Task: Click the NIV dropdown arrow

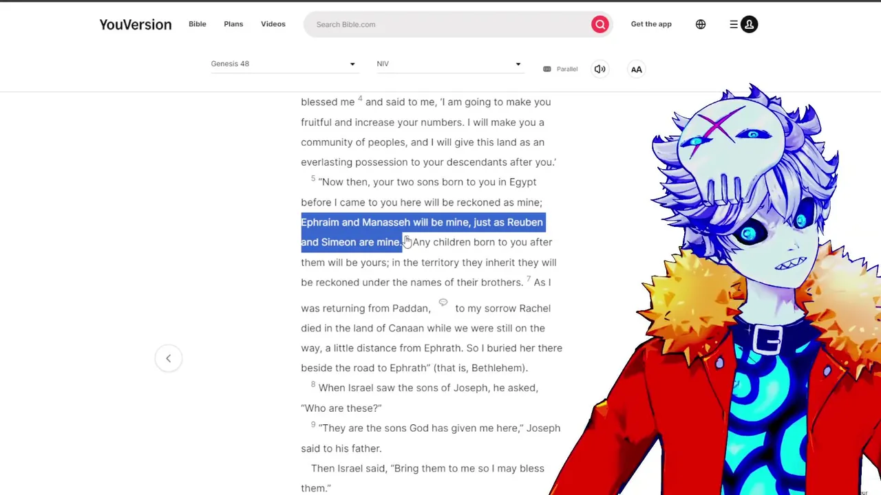Action: (x=518, y=64)
